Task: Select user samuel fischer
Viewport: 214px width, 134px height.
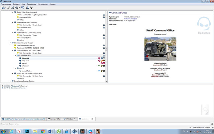Action: [x=27, y=71]
